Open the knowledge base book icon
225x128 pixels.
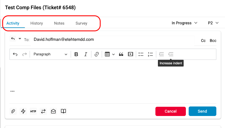(x=64, y=111)
